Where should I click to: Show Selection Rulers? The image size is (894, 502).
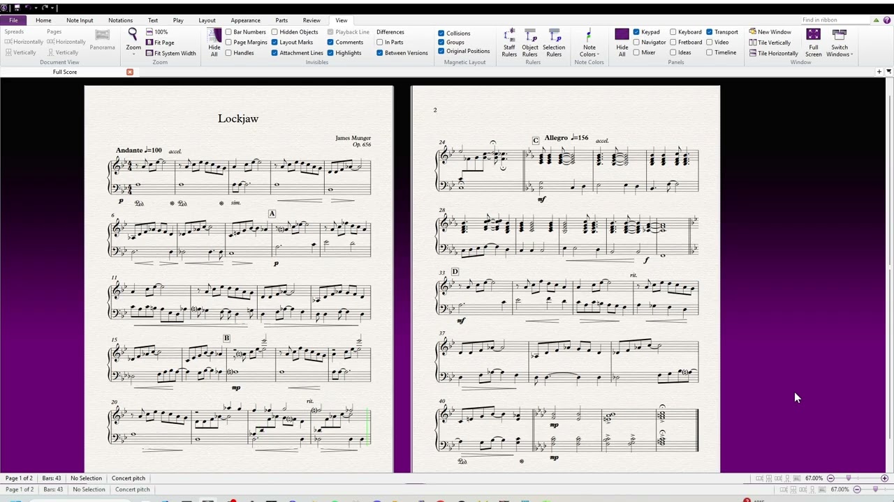tap(554, 43)
